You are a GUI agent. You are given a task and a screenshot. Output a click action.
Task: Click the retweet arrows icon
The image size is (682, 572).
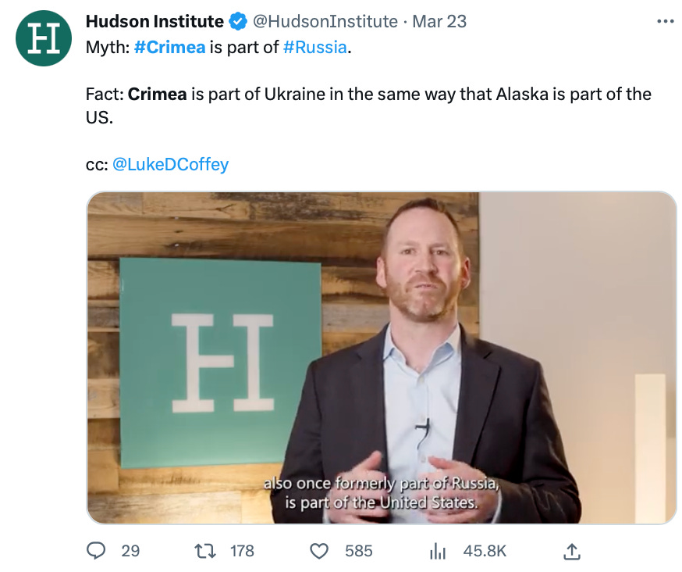tap(204, 551)
